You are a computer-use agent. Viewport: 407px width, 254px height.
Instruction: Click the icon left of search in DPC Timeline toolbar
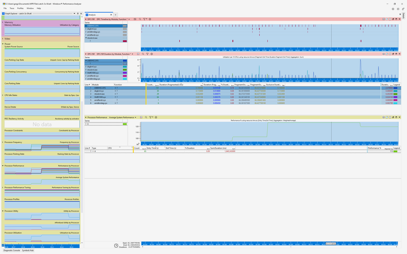click(x=135, y=19)
